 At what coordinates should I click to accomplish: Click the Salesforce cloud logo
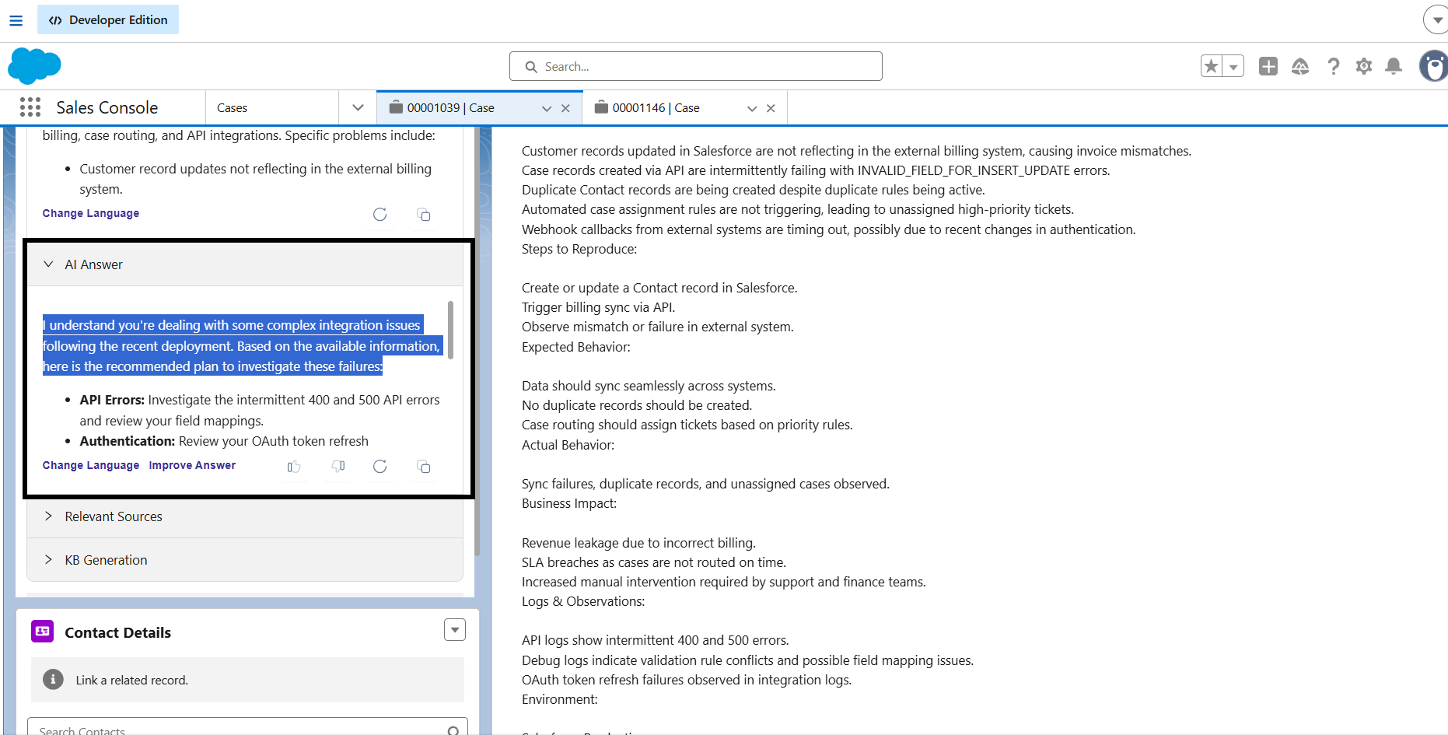(x=34, y=65)
